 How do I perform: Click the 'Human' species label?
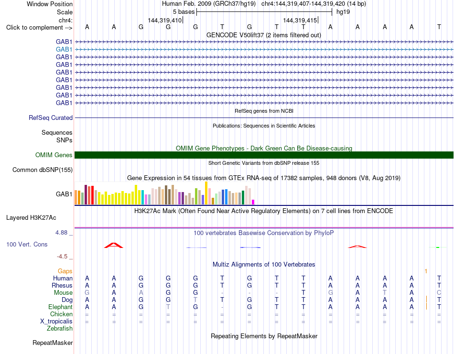pyautogui.click(x=63, y=279)
